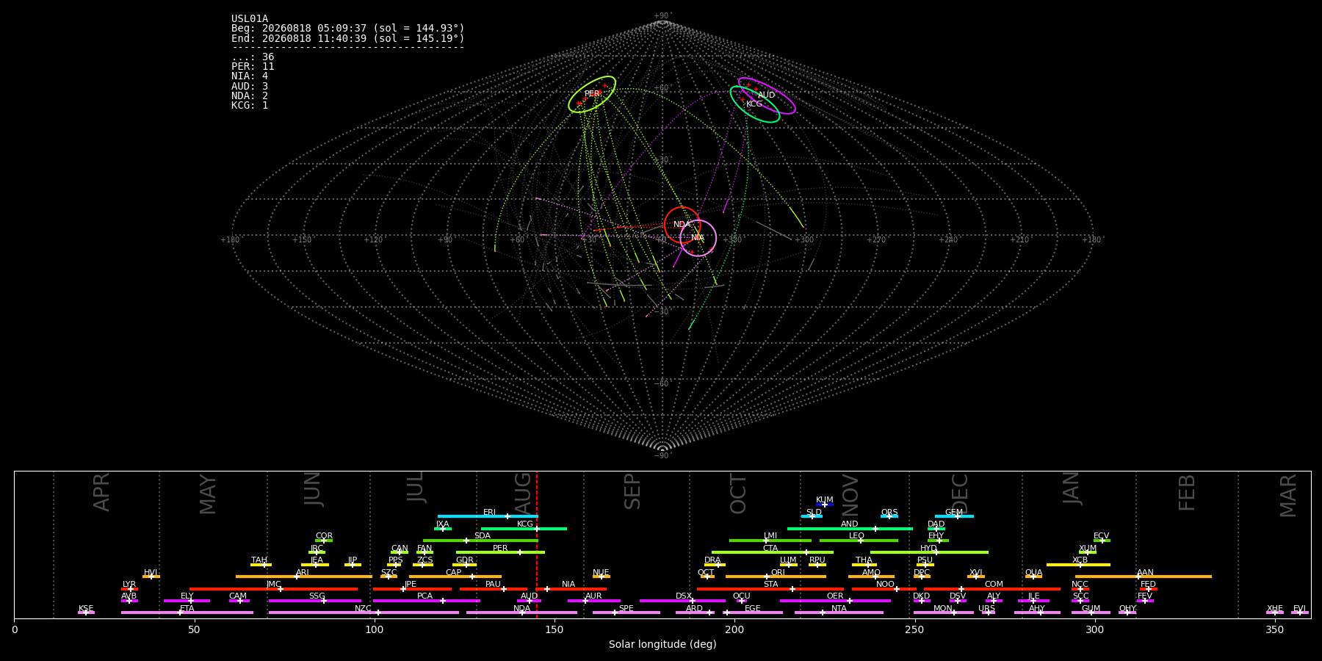
Task: Select the ETA shower timeline bar
Action: pos(187,613)
